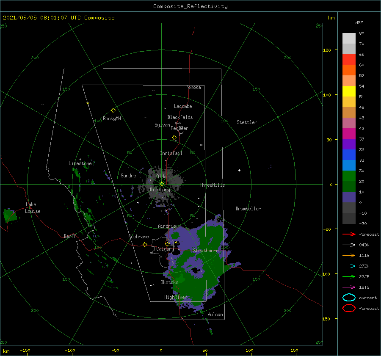
Task: Click the Sylvan label
Action: tap(162, 125)
